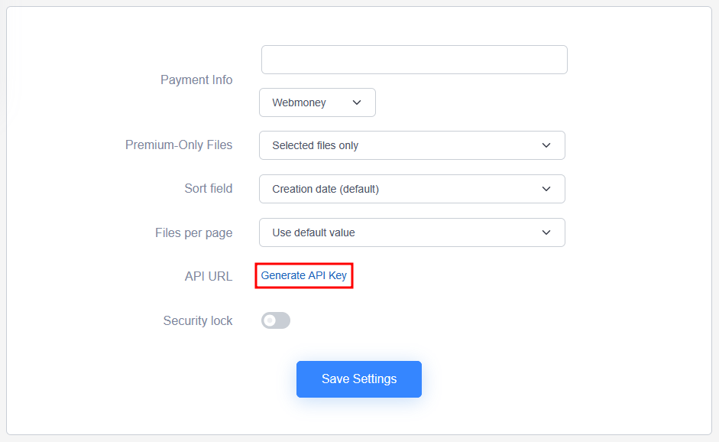This screenshot has height=442, width=719.
Task: Open the Webmoney payment method dropdown
Action: click(x=317, y=102)
